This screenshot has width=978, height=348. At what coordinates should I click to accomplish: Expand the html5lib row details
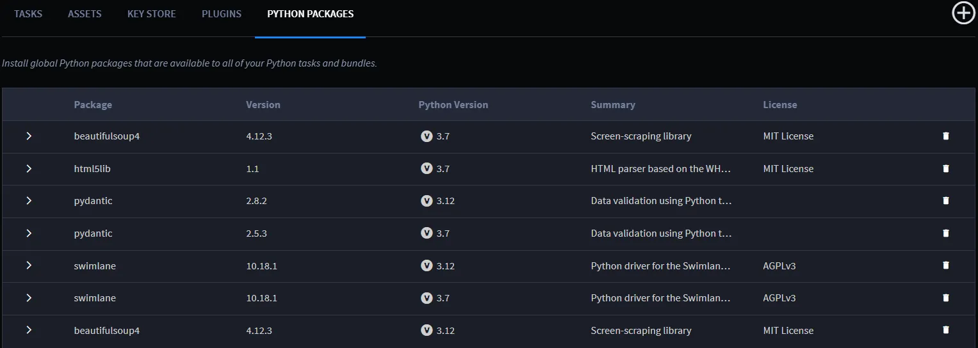(29, 169)
